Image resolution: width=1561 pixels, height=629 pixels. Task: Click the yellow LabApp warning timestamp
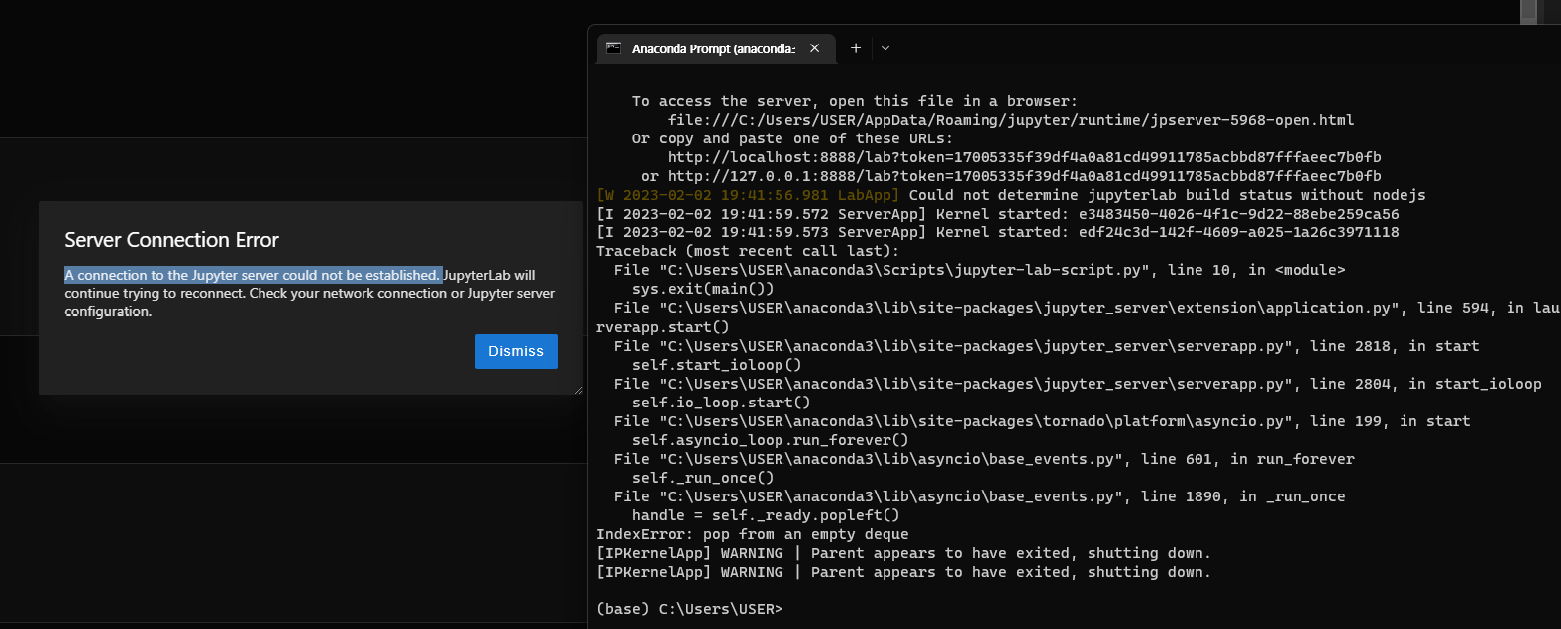(748, 195)
